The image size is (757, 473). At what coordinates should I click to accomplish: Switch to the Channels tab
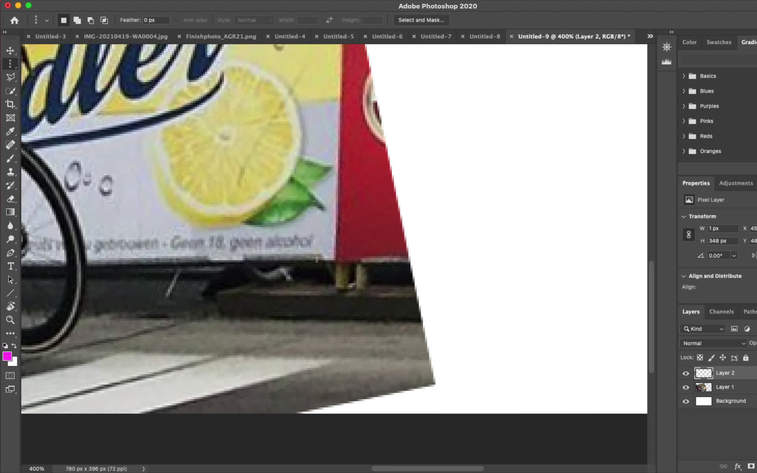point(722,312)
